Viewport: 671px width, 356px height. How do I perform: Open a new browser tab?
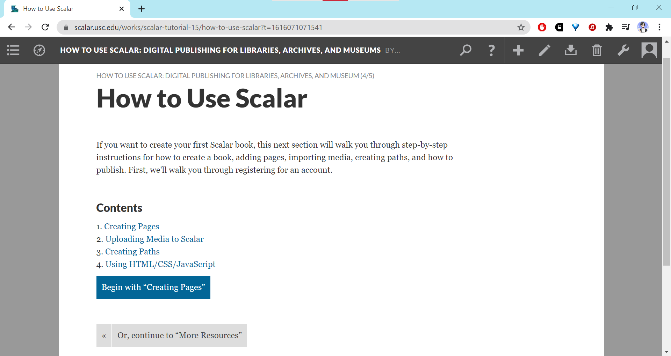[141, 9]
